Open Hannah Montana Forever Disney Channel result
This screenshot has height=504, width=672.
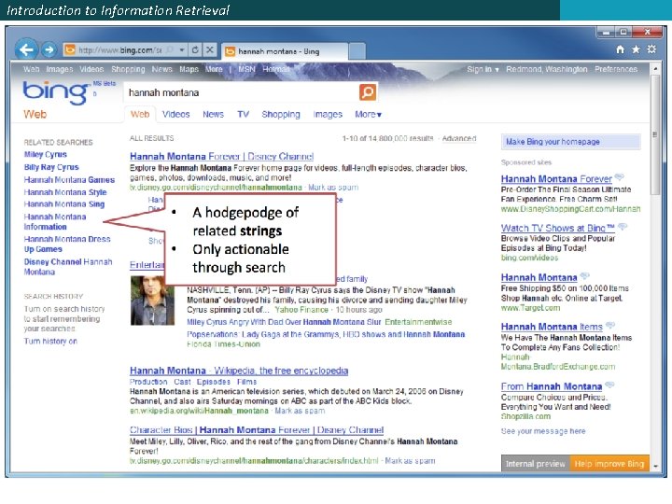pyautogui.click(x=221, y=157)
